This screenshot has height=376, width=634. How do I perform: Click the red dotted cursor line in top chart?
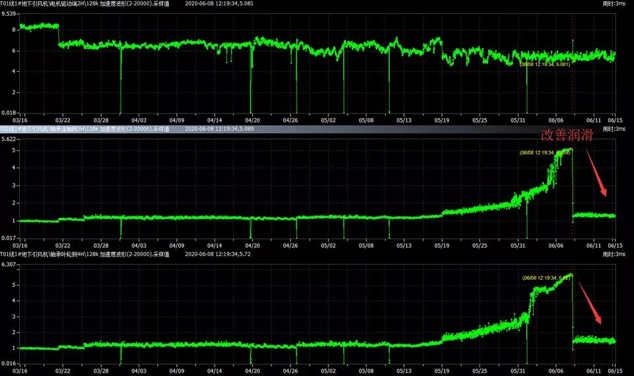(x=573, y=79)
